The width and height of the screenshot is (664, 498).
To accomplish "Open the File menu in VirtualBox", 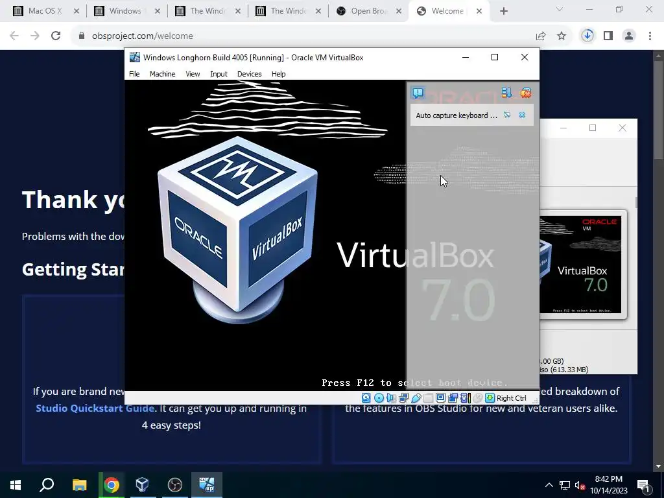I will [134, 74].
